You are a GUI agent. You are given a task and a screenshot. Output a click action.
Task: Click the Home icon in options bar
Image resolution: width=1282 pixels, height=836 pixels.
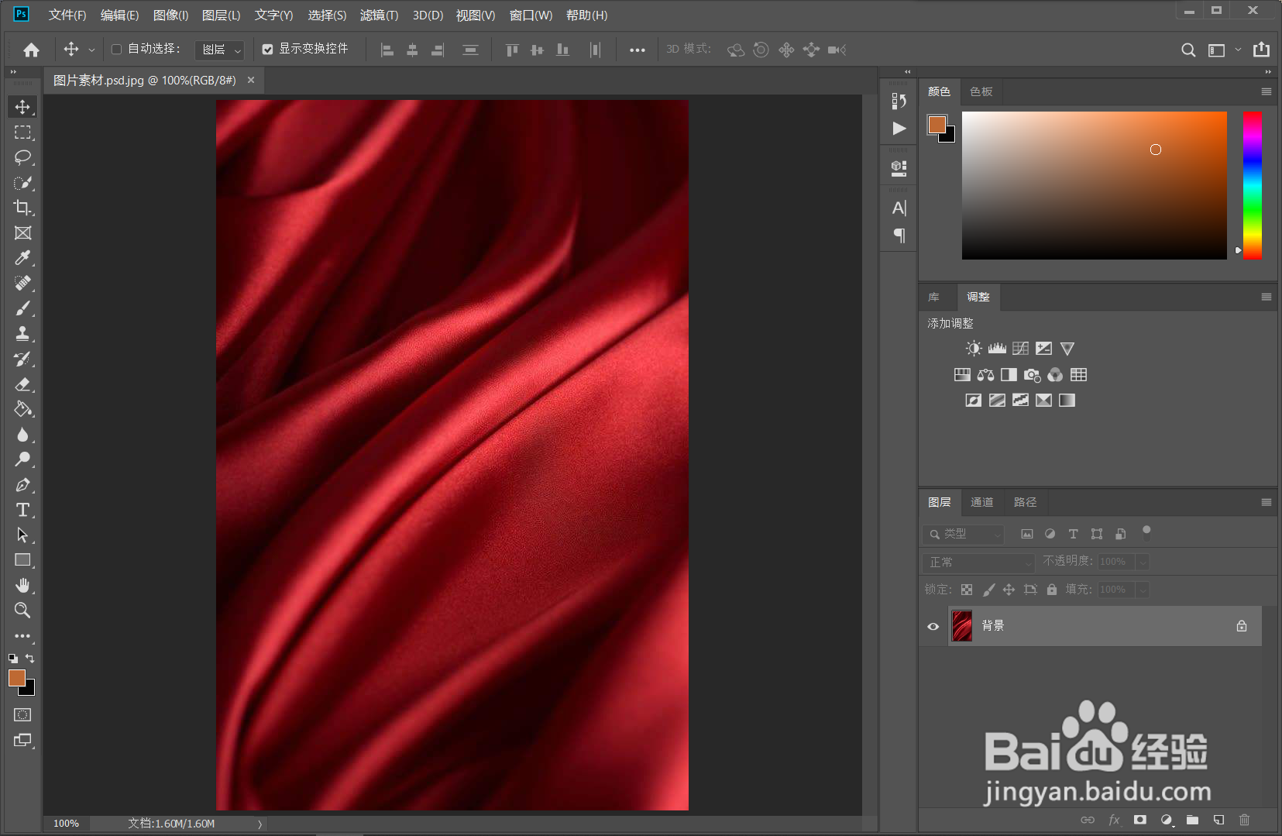coord(31,50)
